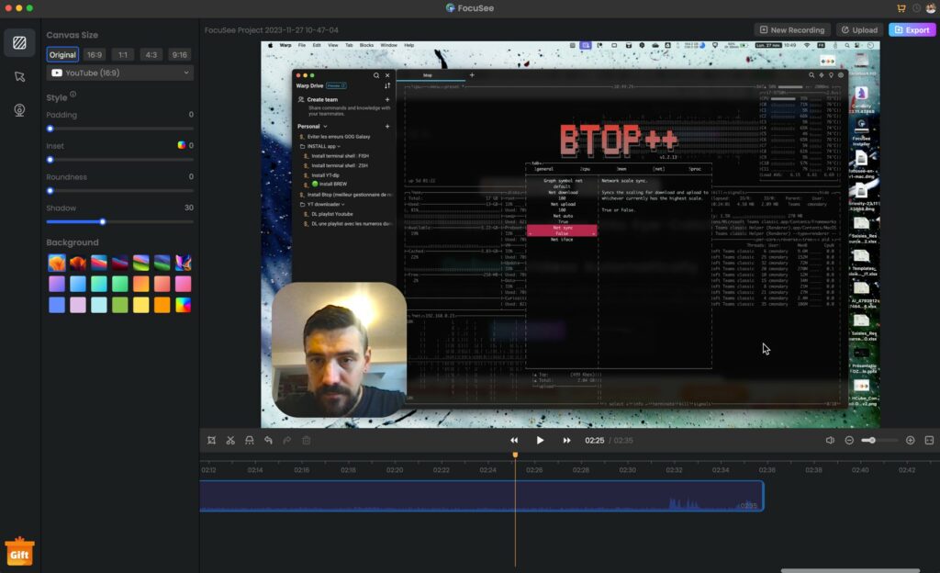The image size is (940, 573).
Task: Open the YouTube (16:9) preset dropdown
Action: coord(120,73)
